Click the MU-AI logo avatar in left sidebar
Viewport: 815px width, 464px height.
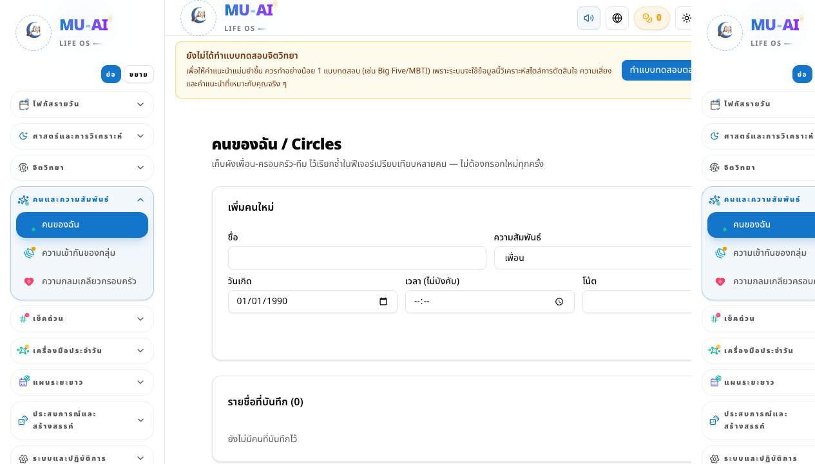34,33
